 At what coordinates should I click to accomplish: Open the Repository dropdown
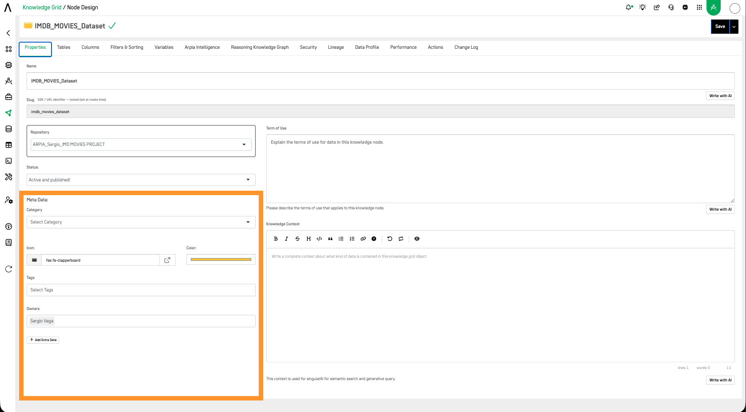[141, 145]
